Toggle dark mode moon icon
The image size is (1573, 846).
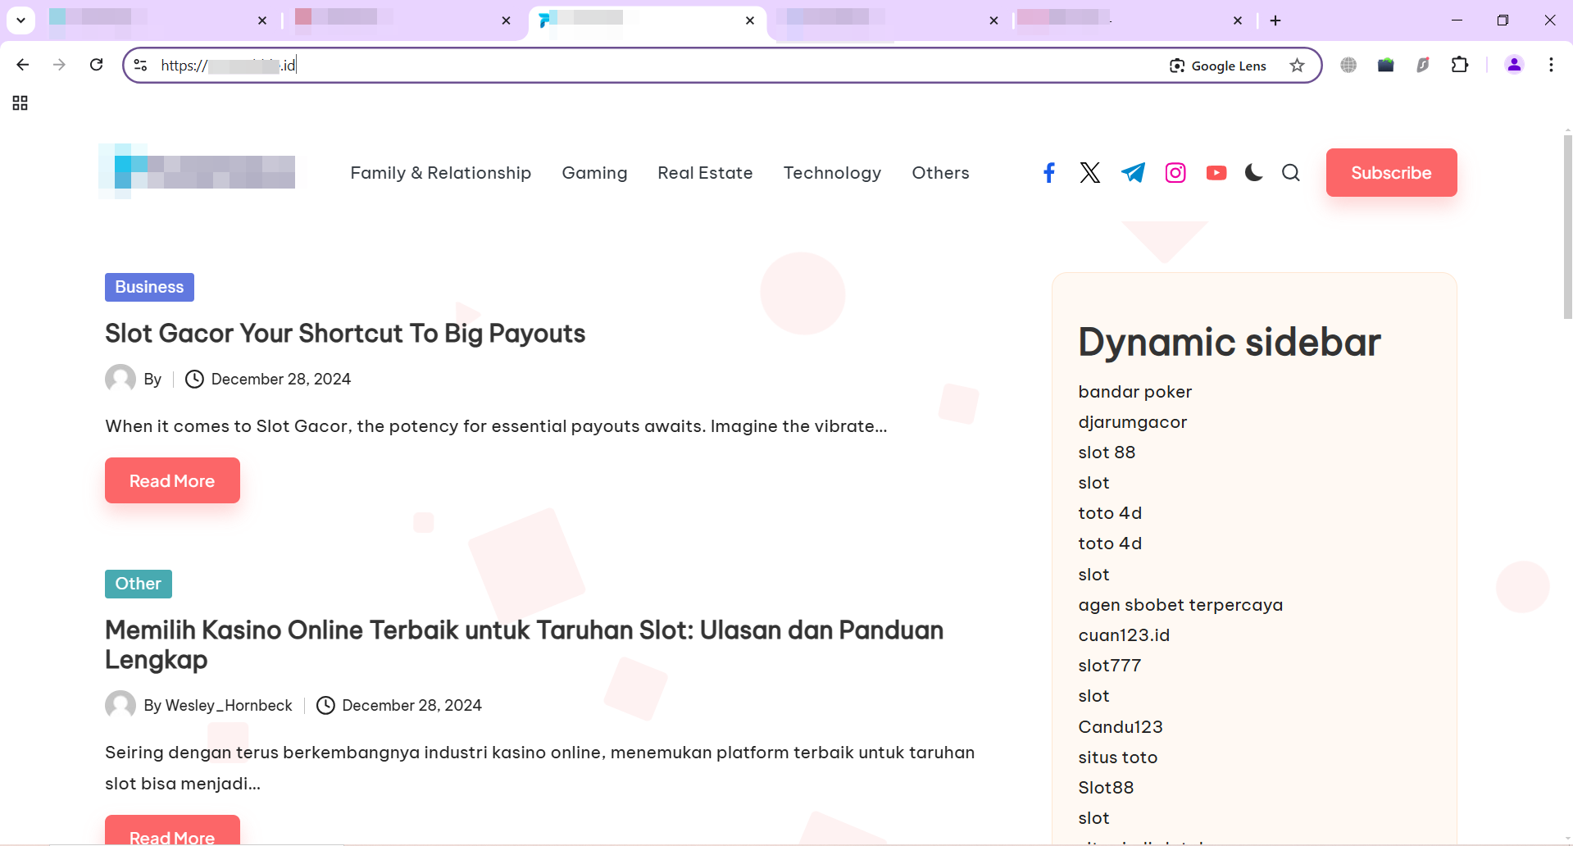(x=1252, y=173)
